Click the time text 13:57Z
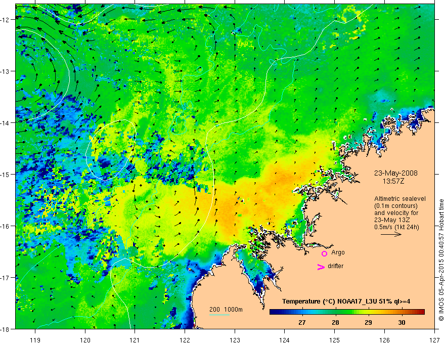Screen dimensions: 445x344 (x=393, y=181)
